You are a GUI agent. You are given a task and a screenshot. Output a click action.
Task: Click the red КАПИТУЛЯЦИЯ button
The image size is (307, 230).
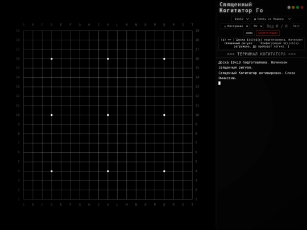pyautogui.click(x=268, y=33)
